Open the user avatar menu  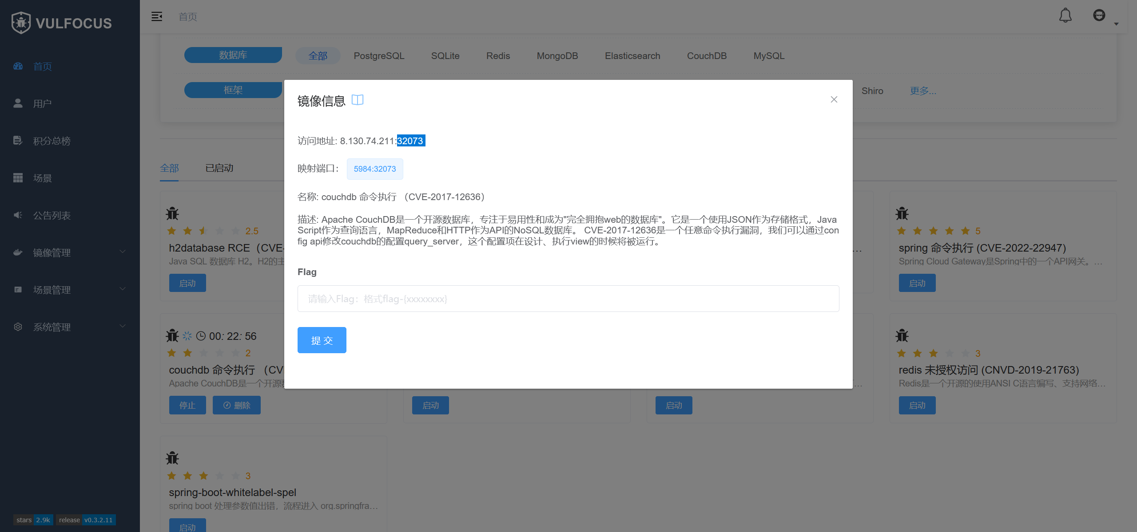(1099, 16)
